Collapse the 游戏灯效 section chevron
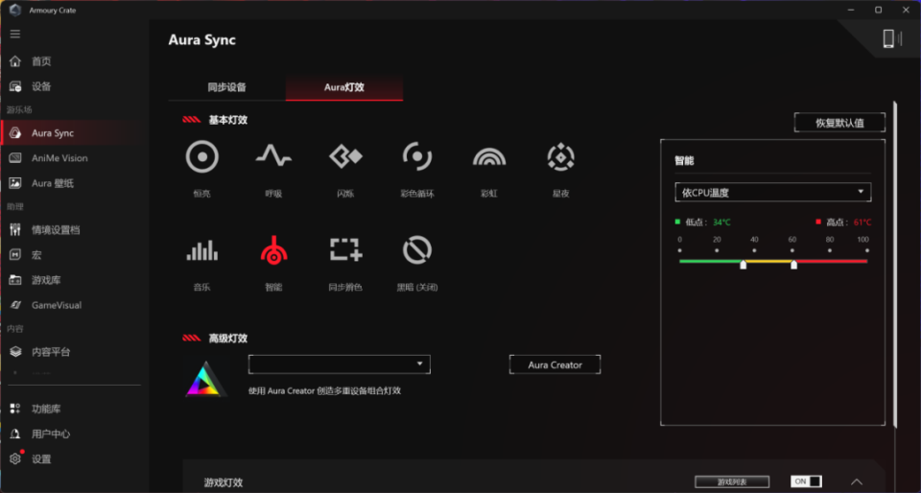The image size is (921, 493). point(857,481)
